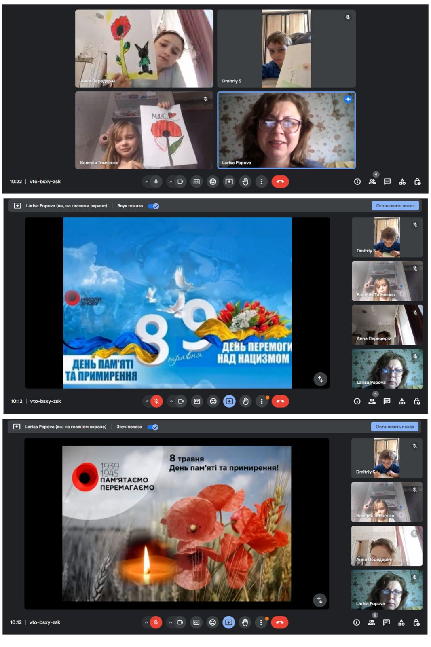Mute the microphone in the 10:22 meeting toolbar

click(x=156, y=182)
